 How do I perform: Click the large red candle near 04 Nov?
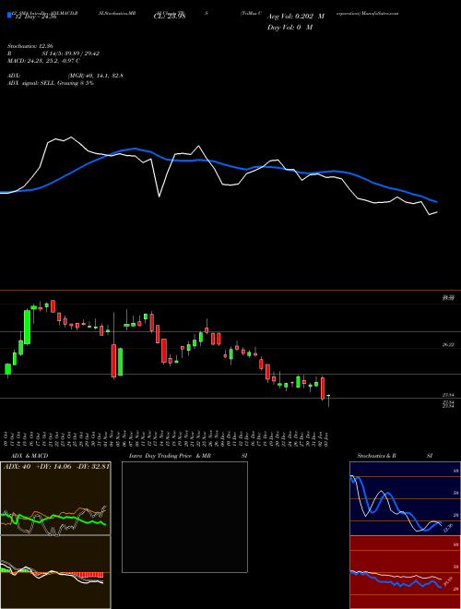point(113,361)
